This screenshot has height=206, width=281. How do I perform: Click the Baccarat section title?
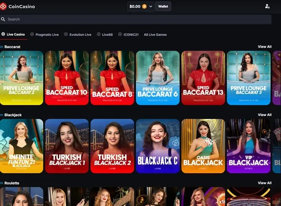coord(13,47)
